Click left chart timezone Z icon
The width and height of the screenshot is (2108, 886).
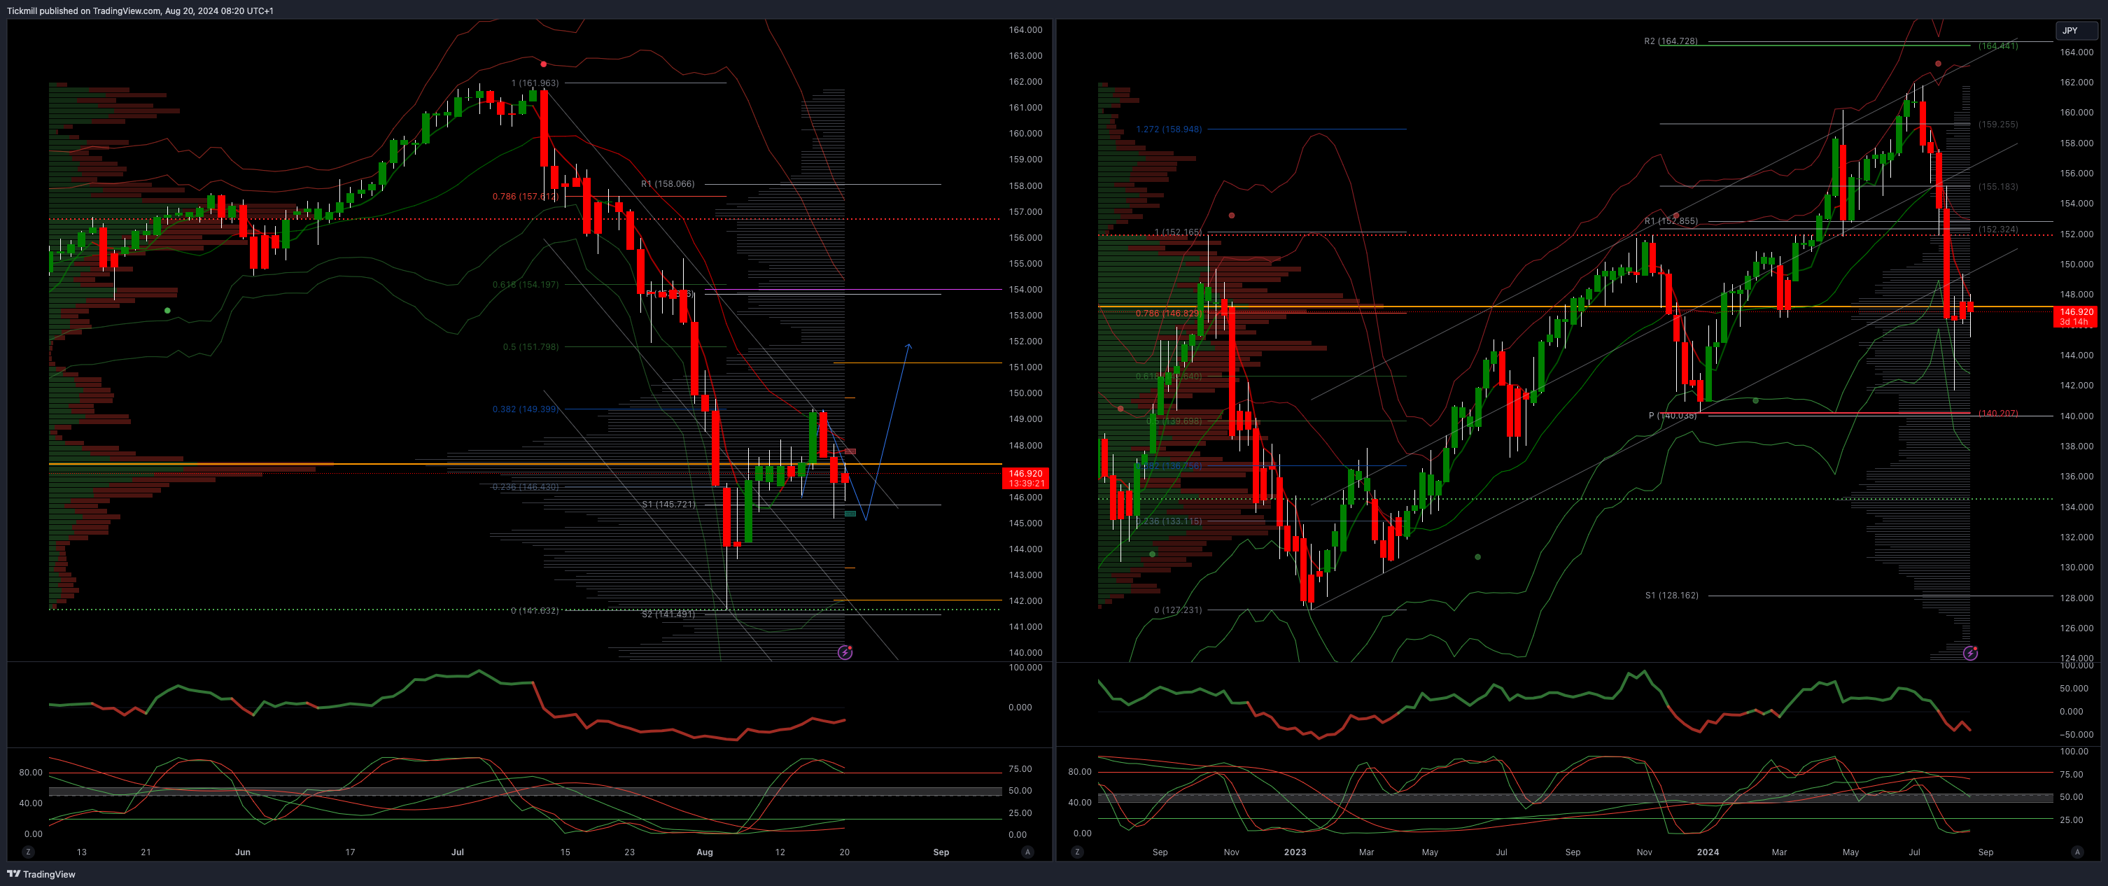[x=29, y=852]
